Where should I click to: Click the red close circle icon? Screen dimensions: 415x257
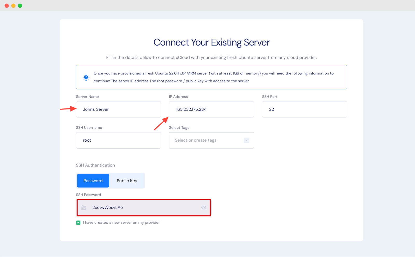click(6, 5)
